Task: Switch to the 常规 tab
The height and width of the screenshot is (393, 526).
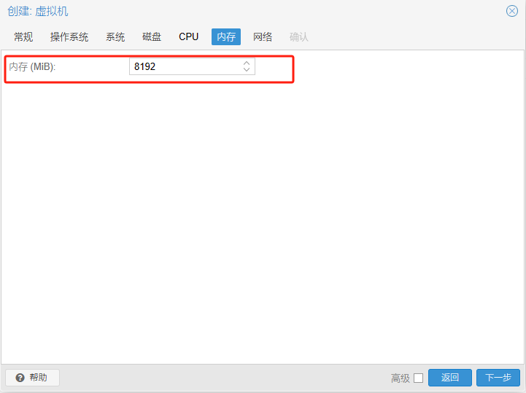Action: 23,37
